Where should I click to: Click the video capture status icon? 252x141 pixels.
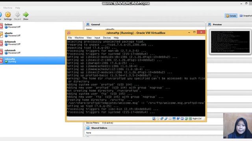click(178, 118)
